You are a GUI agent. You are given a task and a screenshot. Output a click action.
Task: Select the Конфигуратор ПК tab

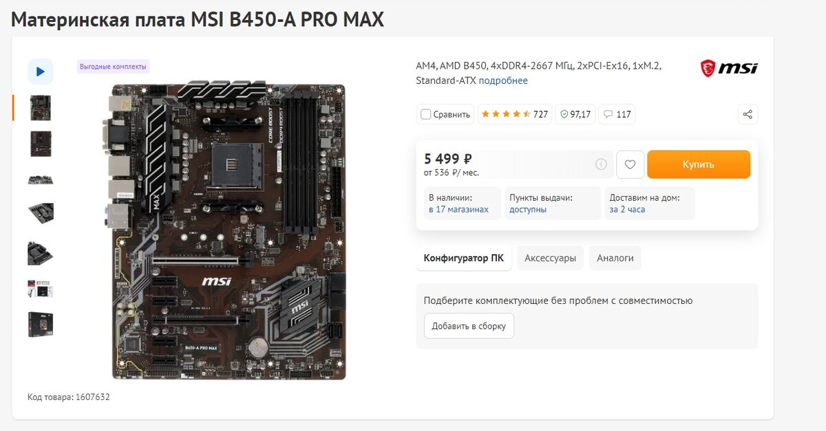coord(463,258)
